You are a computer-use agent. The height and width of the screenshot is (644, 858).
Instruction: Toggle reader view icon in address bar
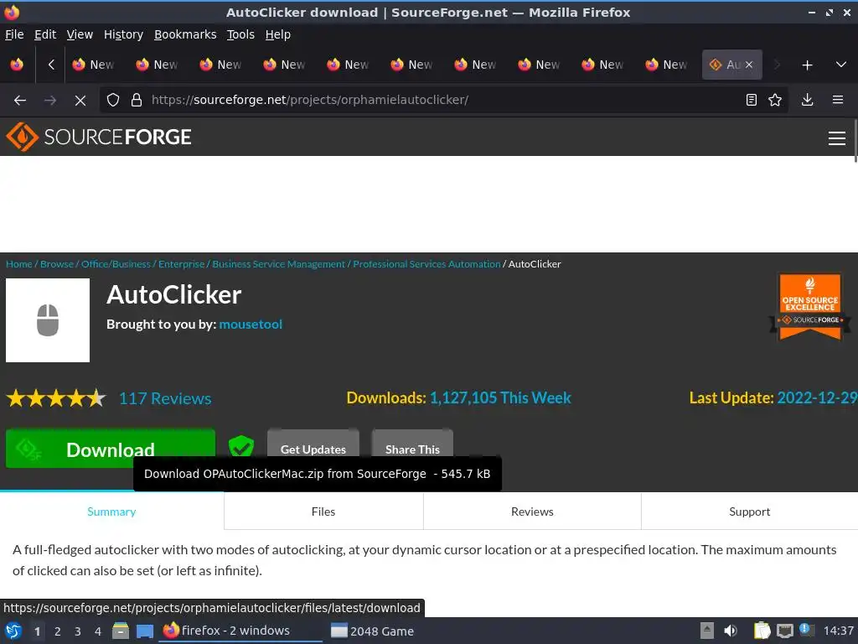coord(752,100)
